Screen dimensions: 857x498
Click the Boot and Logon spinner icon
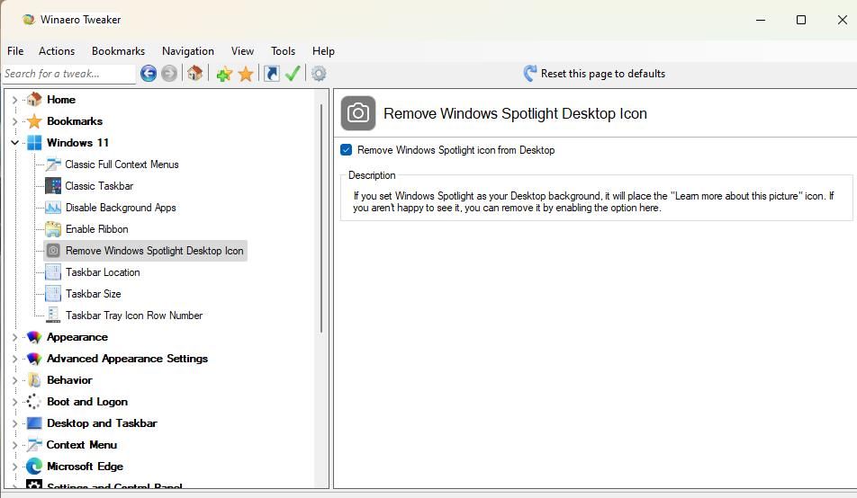tap(33, 401)
